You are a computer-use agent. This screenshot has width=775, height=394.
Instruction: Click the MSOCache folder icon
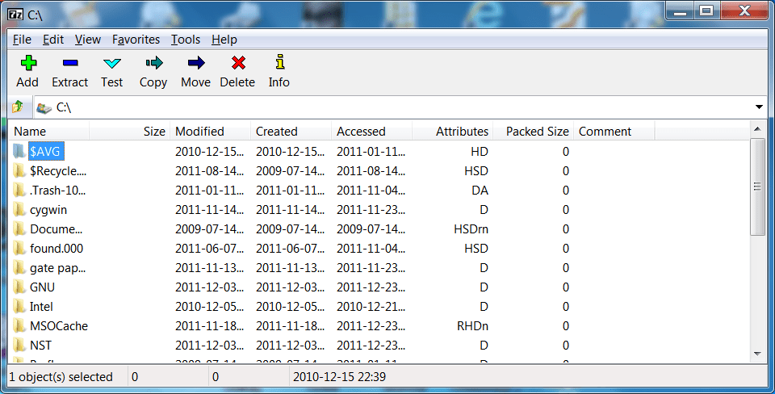click(19, 326)
